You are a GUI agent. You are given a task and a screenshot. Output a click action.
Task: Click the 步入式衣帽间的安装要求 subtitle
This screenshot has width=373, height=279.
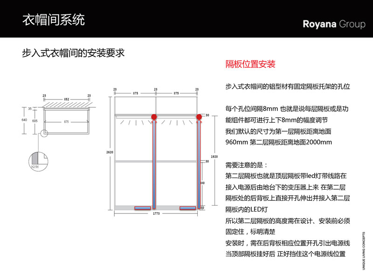[x=73, y=53]
